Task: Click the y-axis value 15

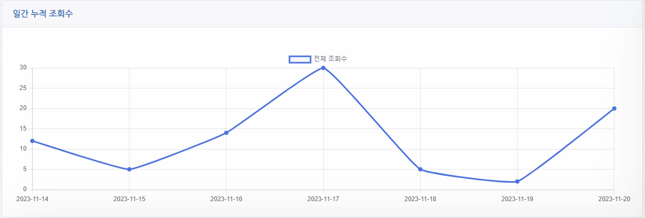Action: pos(23,128)
